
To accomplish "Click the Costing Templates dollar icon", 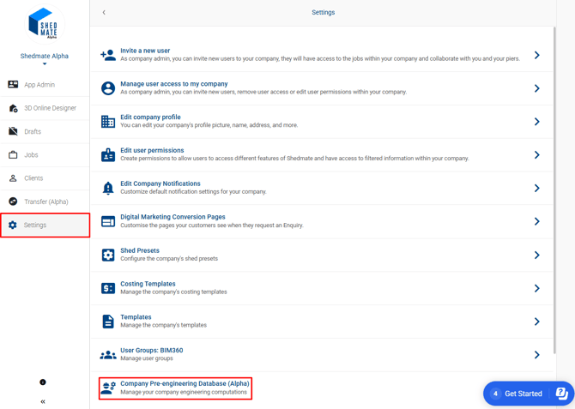I will coord(108,288).
